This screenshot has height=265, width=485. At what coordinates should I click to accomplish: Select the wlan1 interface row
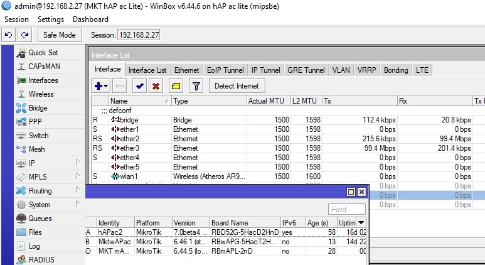(288, 176)
